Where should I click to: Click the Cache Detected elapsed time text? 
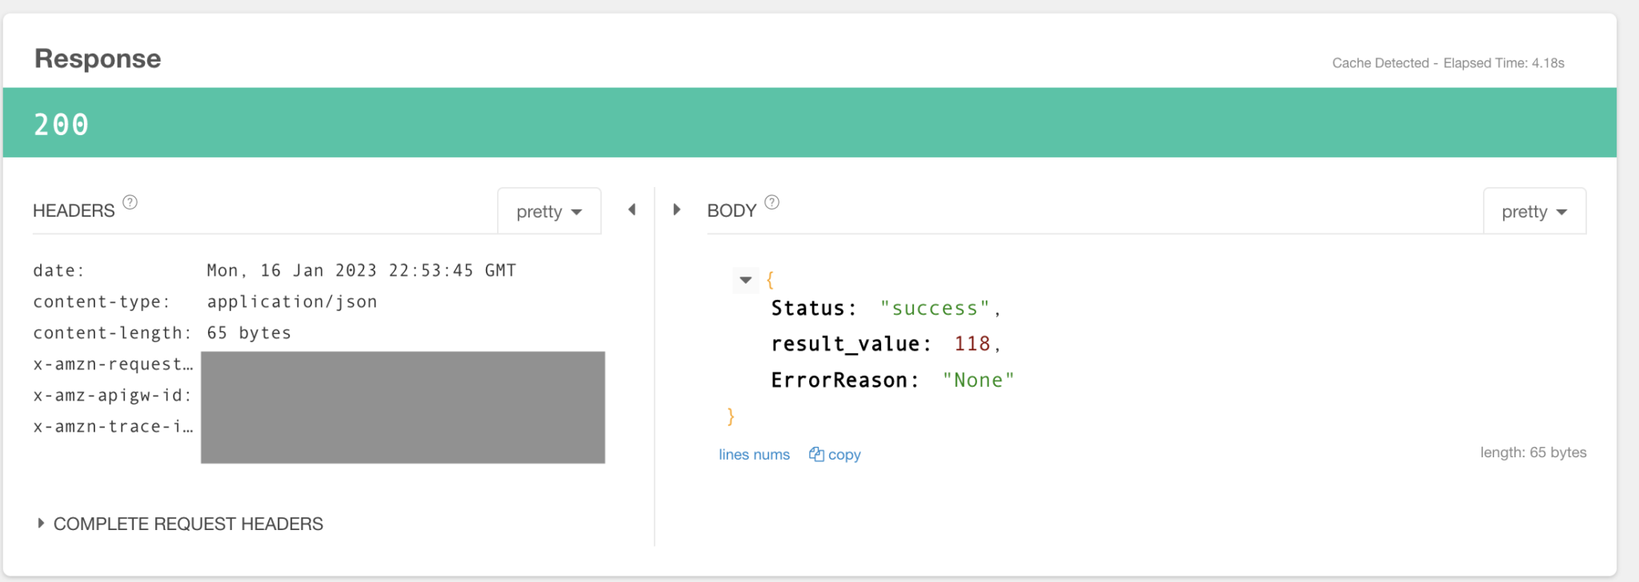click(x=1448, y=63)
